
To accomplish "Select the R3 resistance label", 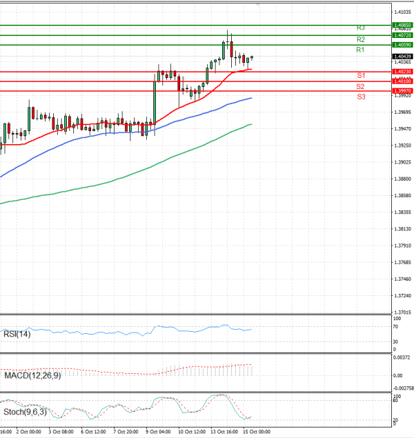I will [360, 28].
